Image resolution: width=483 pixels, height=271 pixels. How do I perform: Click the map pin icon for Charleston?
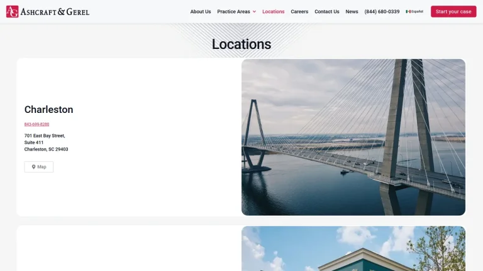coord(33,167)
